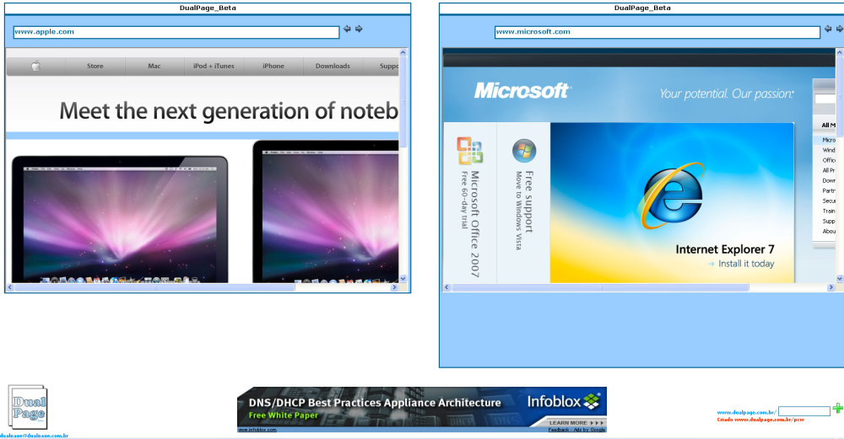This screenshot has height=439, width=844.
Task: Switch to the iPod + iTunes tab
Action: click(214, 66)
